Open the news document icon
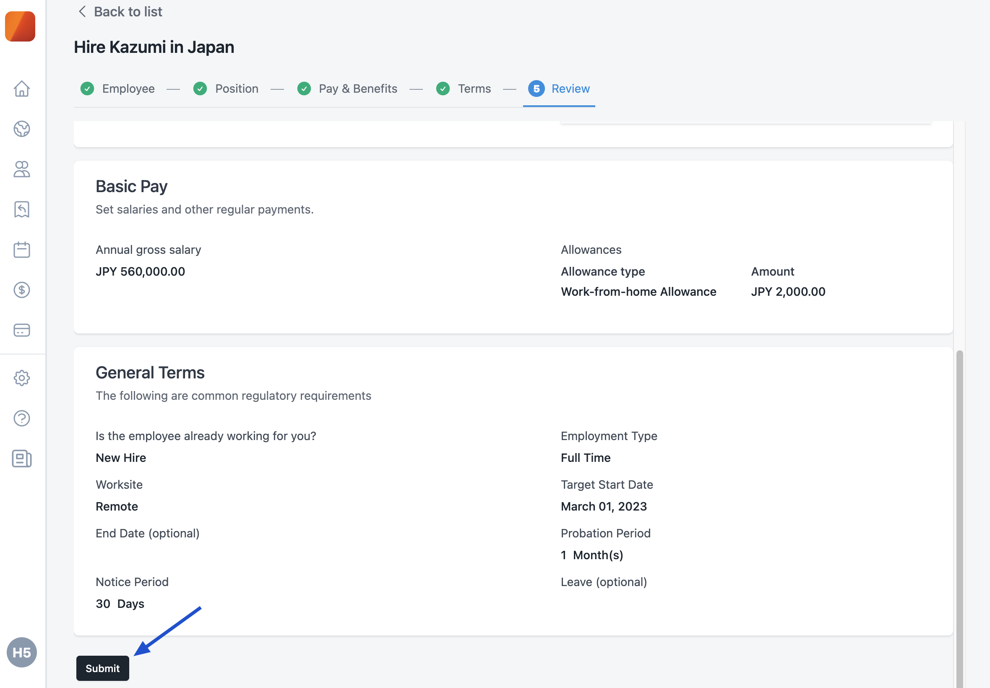990x688 pixels. coord(21,459)
